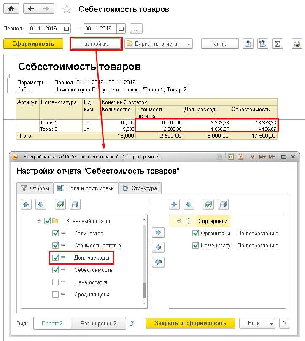Click the 17 500,00 total cell

(x=254, y=136)
